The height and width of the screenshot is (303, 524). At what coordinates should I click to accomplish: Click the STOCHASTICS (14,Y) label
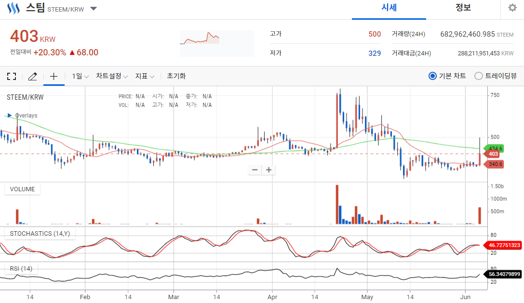(40, 234)
